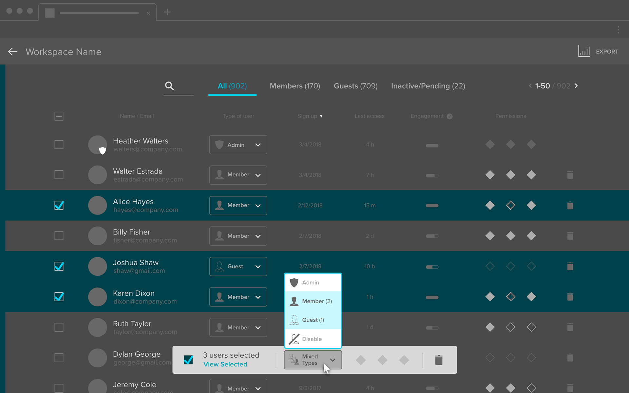Check the box for Walter Estrada
Screen dimensions: 629x393
tap(59, 175)
